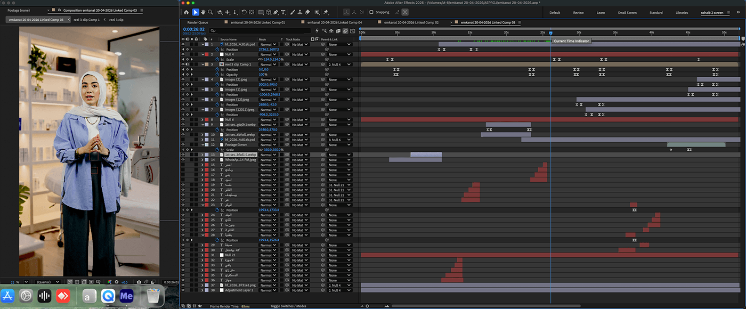The height and width of the screenshot is (309, 746).
Task: Click the Frame Blending enable icon in timeline header
Action: (338, 31)
